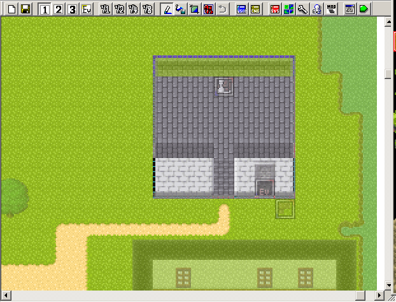Screen dimensions: 396x302
Task: Click the horizontal scrollbar left arrow
Action: [x=4, y=296]
